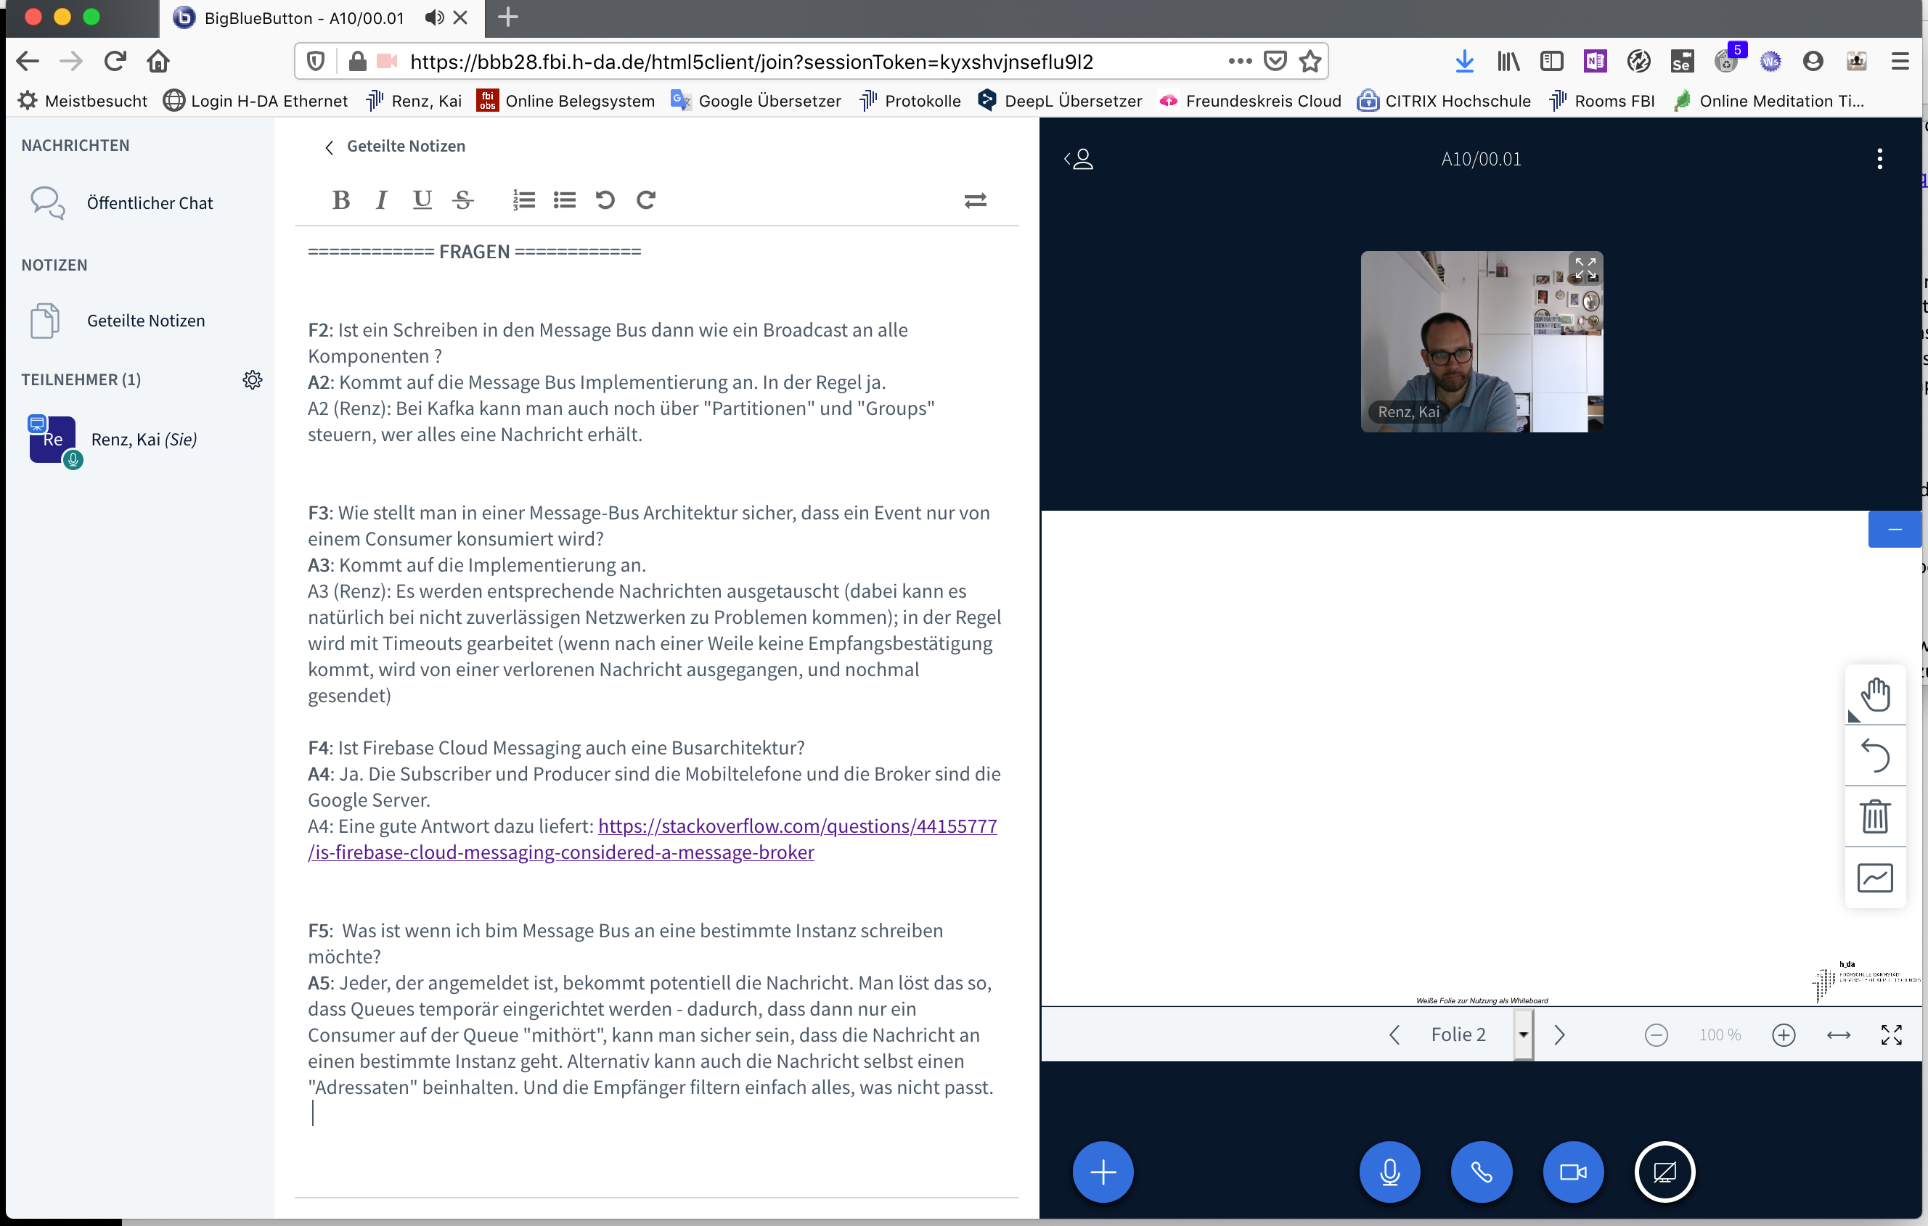Open Öffentlicher Chat panel
This screenshot has width=1928, height=1226.
[149, 202]
